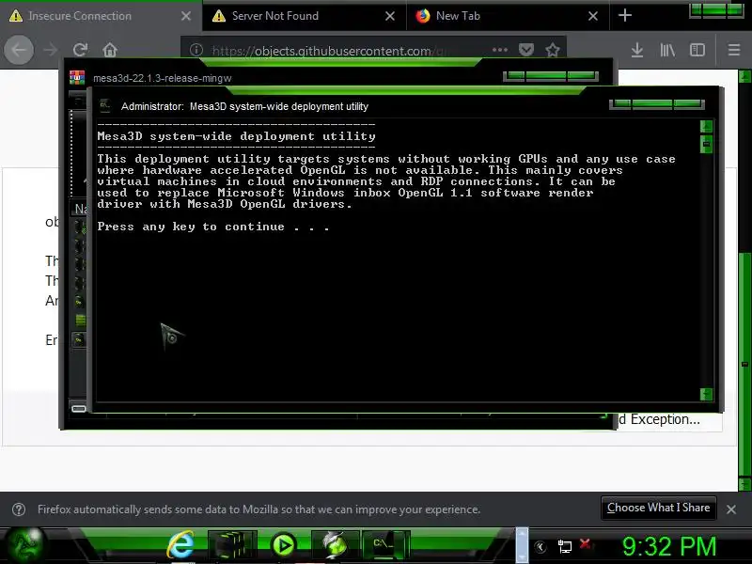Bookmark this page with star icon
The width and height of the screenshot is (752, 564).
(553, 50)
